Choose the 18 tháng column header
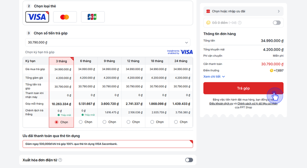 tap(157, 61)
